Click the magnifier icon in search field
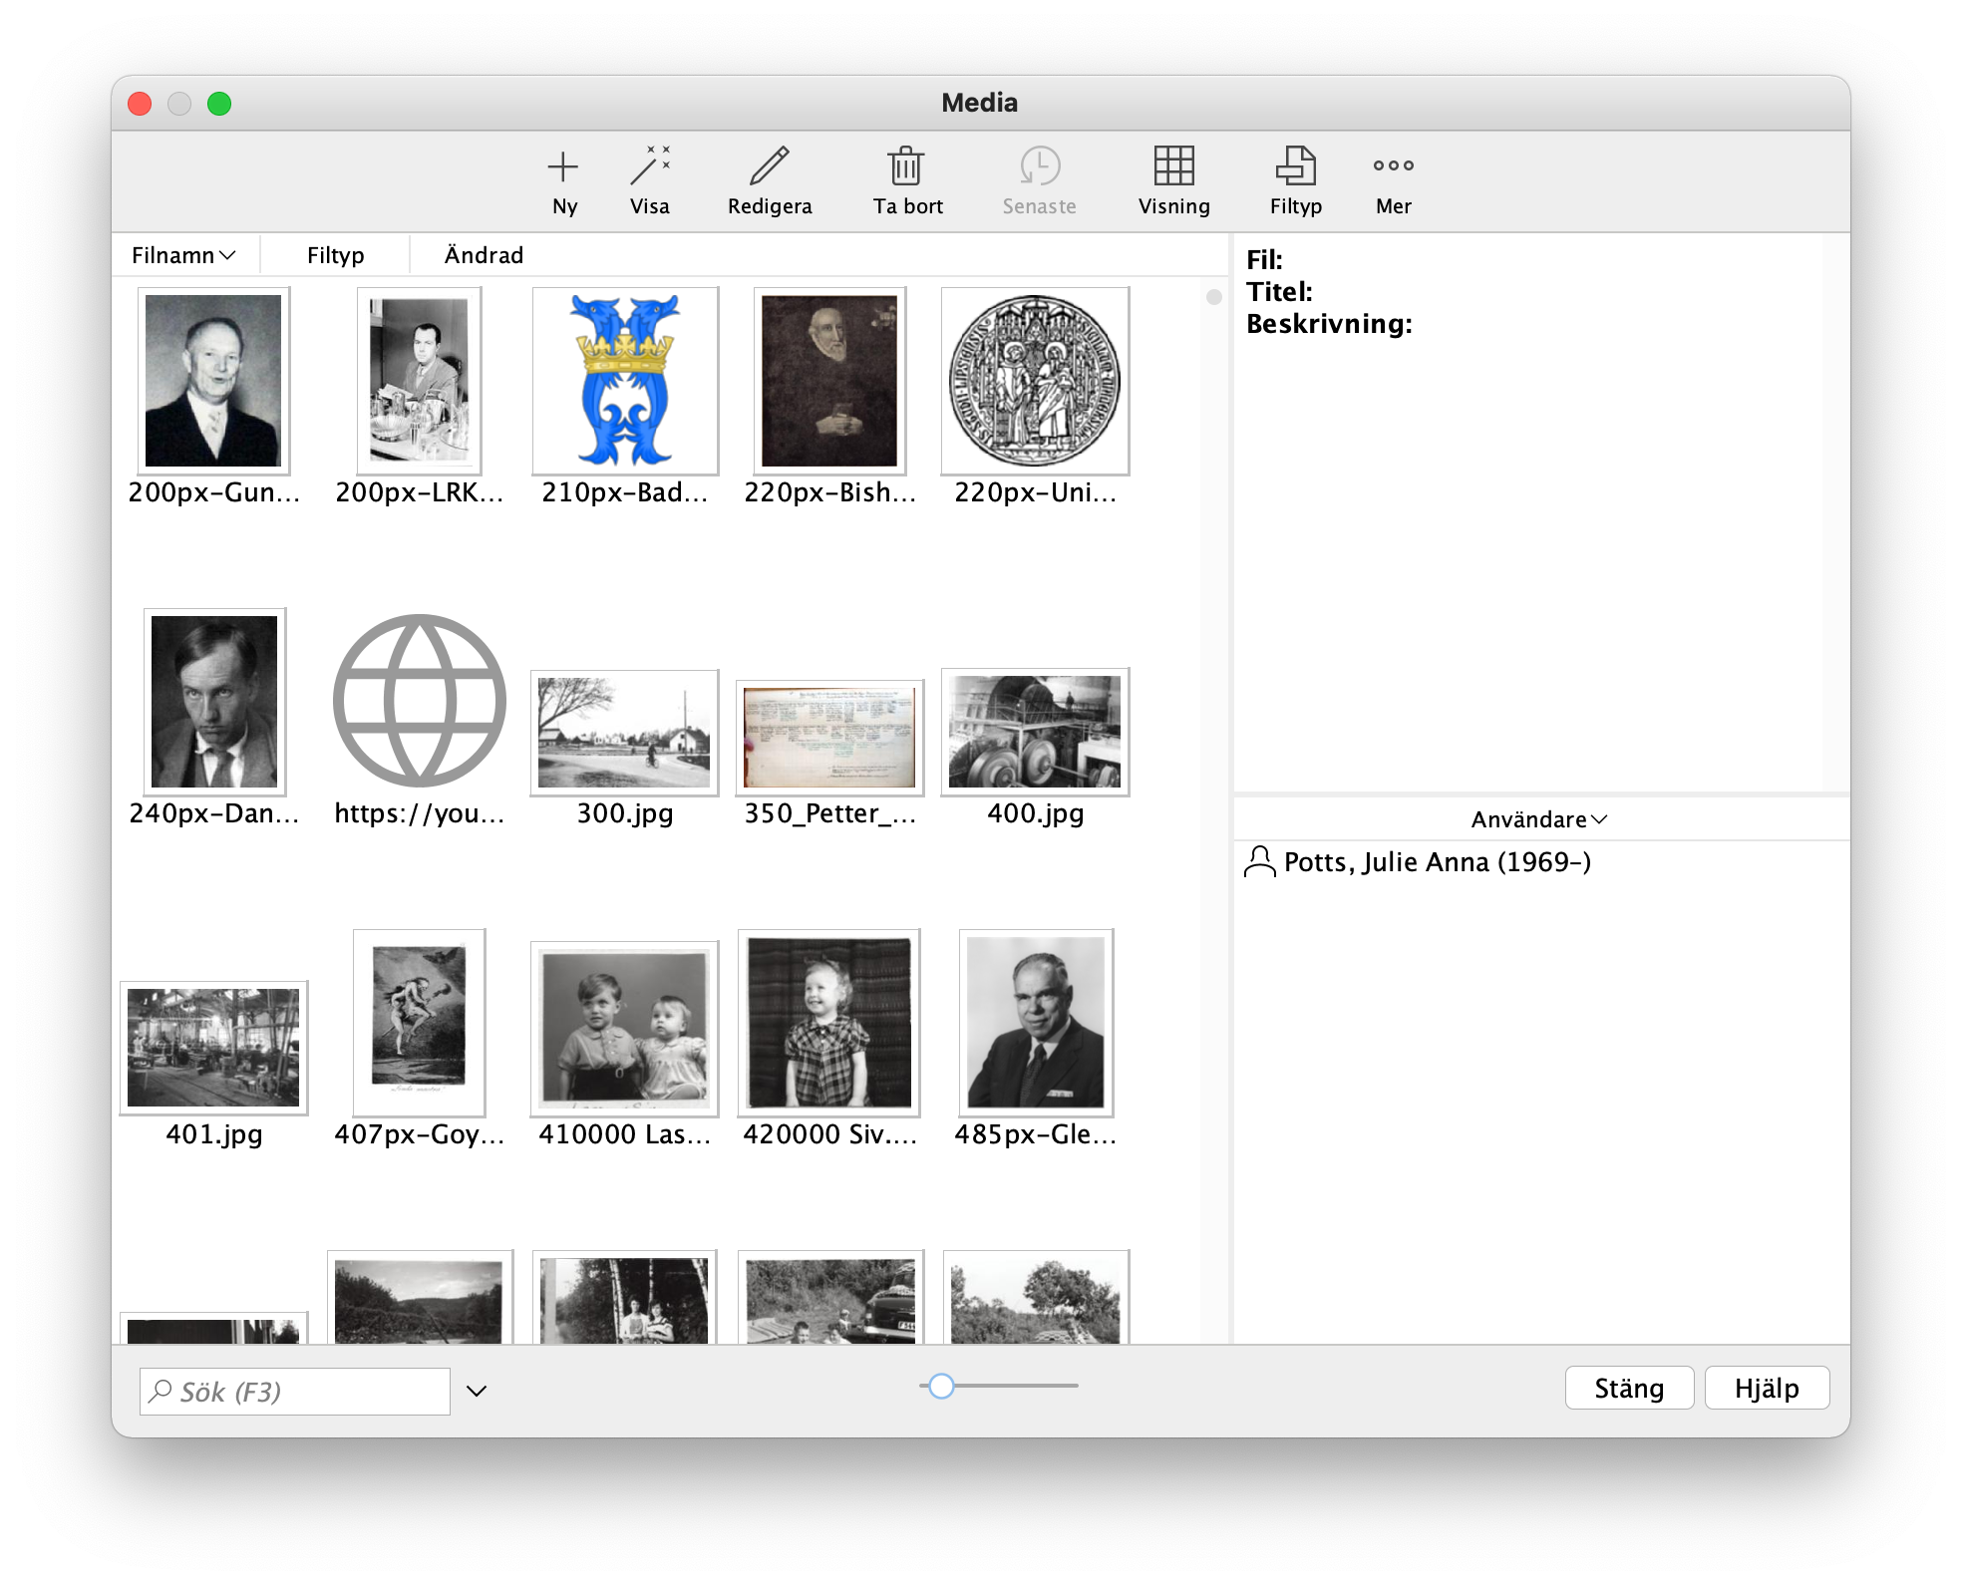This screenshot has height=1585, width=1962. pos(161,1391)
